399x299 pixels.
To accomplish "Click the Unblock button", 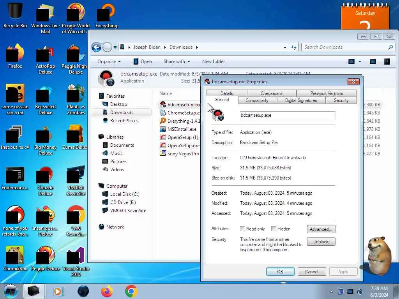I will click(321, 241).
